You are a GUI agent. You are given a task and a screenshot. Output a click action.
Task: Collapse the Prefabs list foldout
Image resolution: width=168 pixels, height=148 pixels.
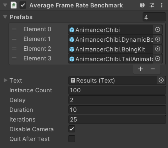tap(5, 17)
